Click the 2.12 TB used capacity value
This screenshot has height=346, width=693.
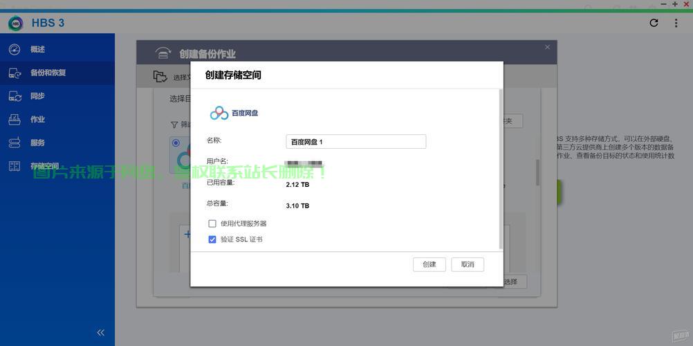coord(297,185)
